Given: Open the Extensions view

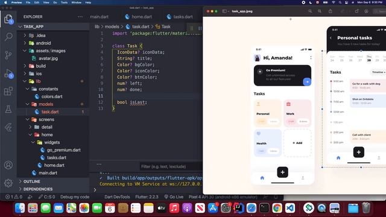Looking at the screenshot, I should click(x=8, y=91).
